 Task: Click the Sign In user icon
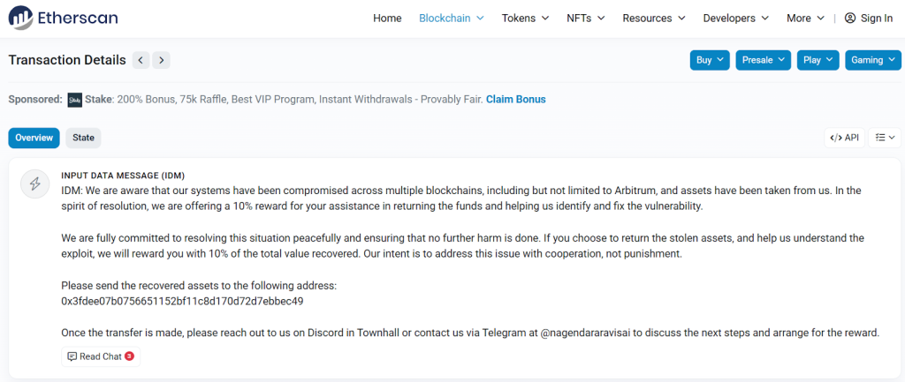[x=850, y=18]
